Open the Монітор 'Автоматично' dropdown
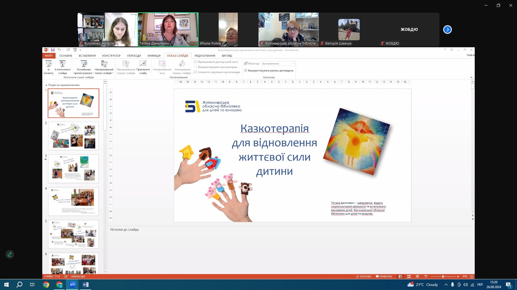The width and height of the screenshot is (517, 290). point(293,64)
